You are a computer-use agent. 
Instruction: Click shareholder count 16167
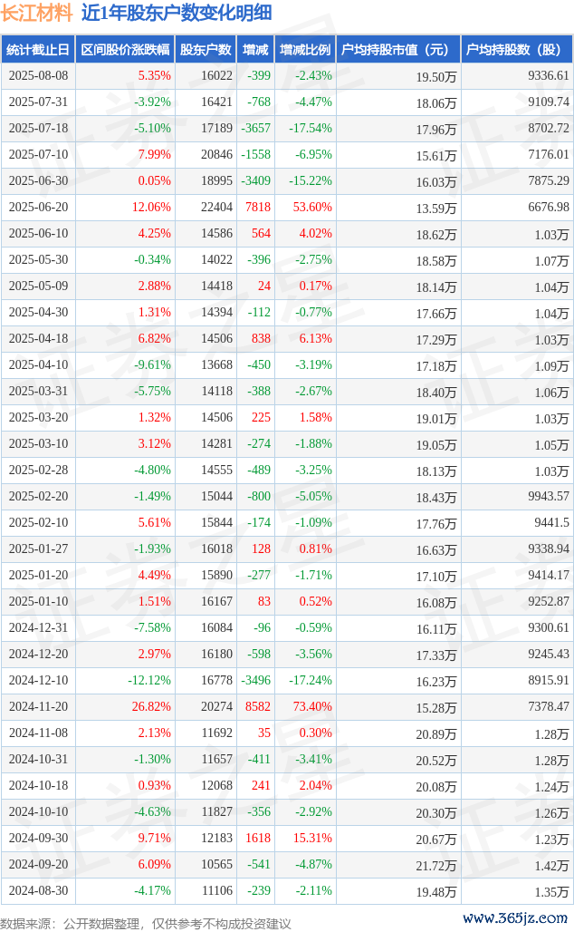(x=216, y=601)
